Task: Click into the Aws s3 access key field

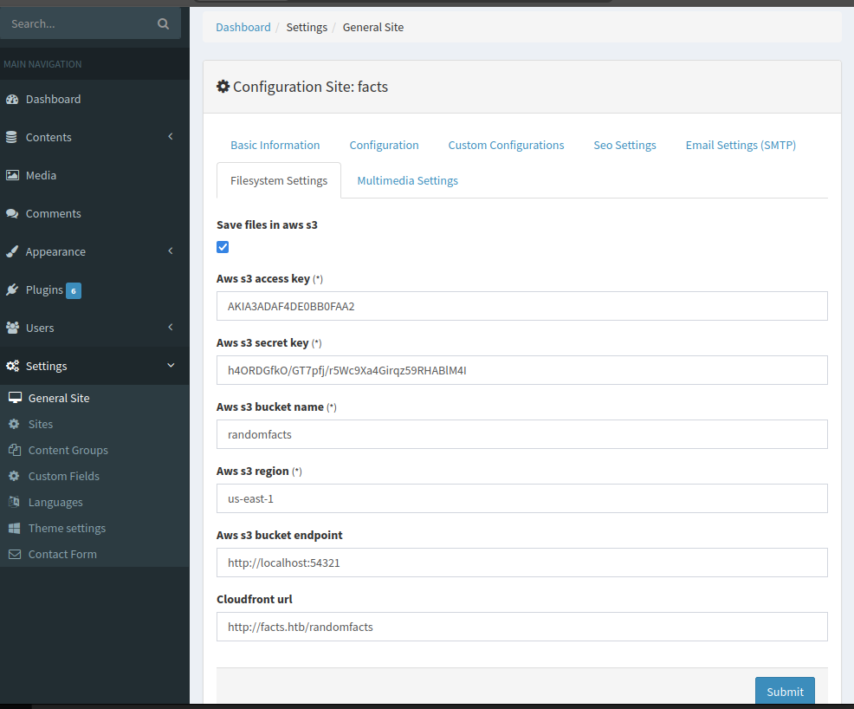Action: (x=521, y=306)
